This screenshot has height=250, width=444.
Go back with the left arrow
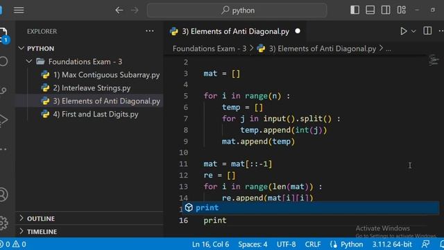(119, 10)
